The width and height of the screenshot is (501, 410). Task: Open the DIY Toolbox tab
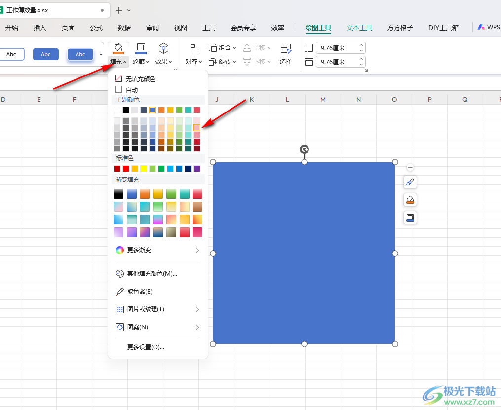tap(443, 28)
